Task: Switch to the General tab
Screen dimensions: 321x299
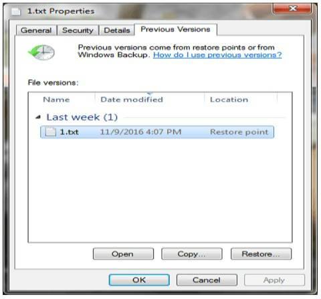Action: (36, 30)
